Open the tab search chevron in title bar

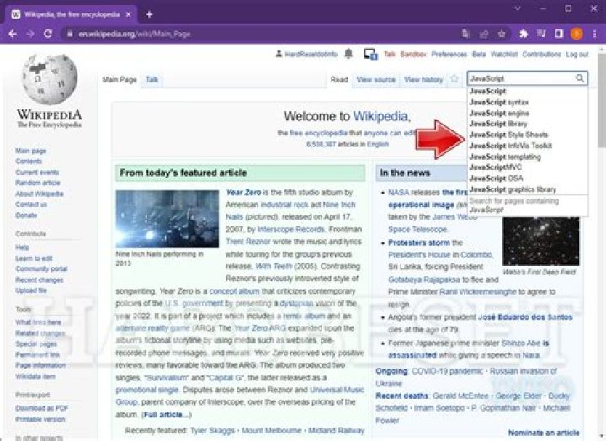[518, 8]
